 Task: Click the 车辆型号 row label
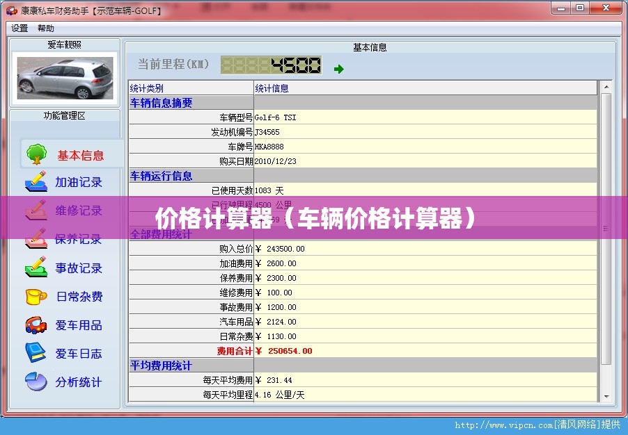236,117
